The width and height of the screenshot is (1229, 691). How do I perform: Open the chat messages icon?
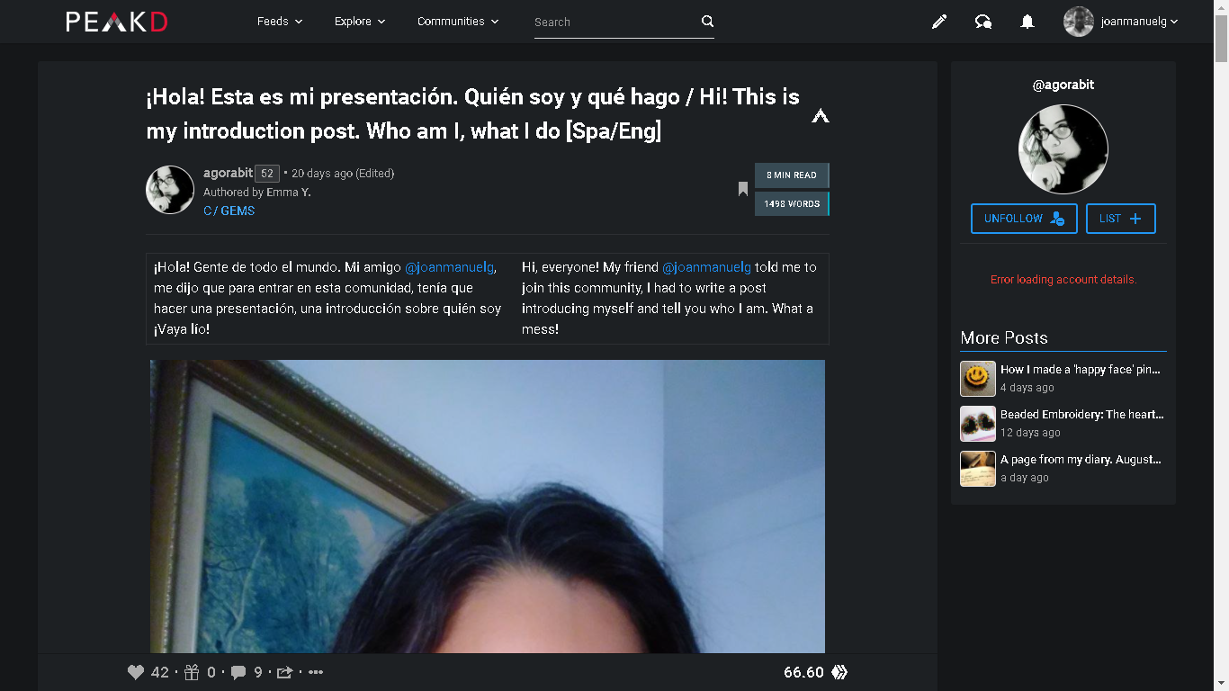coord(983,22)
